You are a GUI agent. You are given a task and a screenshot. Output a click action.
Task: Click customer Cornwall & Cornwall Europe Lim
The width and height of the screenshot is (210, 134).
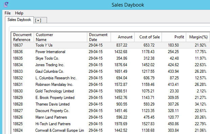coord(60,130)
